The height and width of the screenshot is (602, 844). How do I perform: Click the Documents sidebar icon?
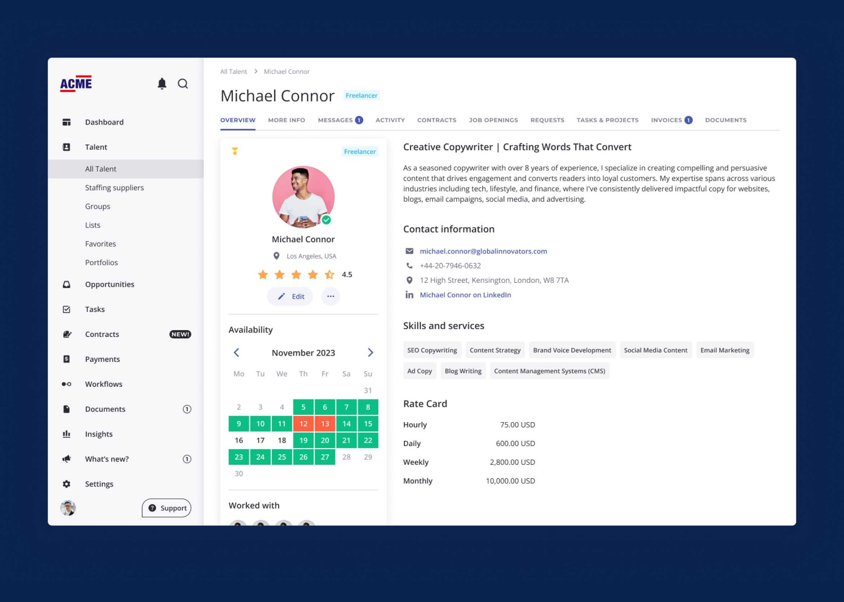(67, 409)
